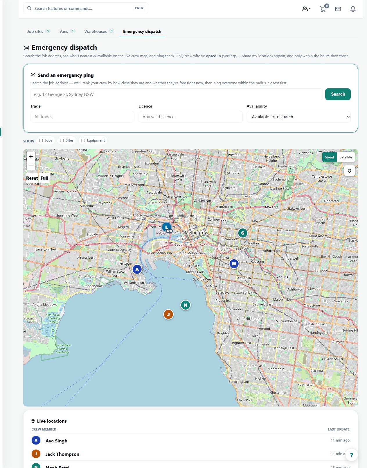Click Jack Thompson's avatar in list
The height and width of the screenshot is (468, 367).
[36, 454]
